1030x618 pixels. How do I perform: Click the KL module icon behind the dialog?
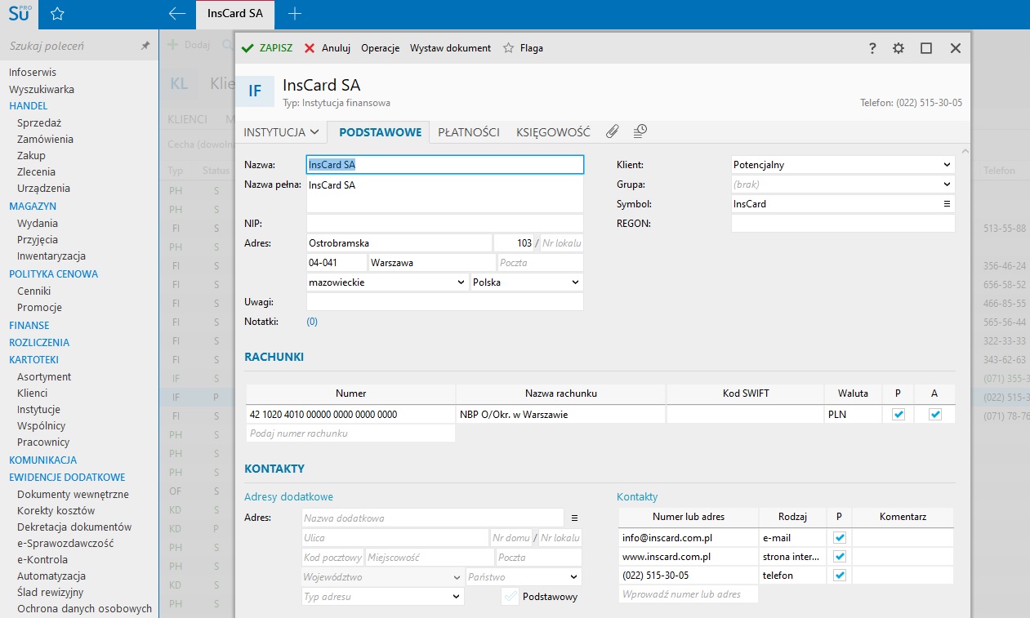[x=178, y=83]
